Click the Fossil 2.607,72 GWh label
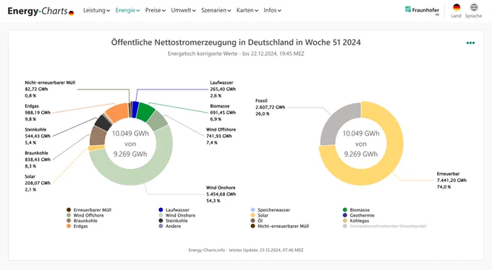492x270 pixels. (270, 107)
